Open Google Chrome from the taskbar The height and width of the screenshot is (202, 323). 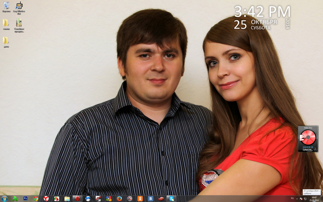(x=36, y=199)
